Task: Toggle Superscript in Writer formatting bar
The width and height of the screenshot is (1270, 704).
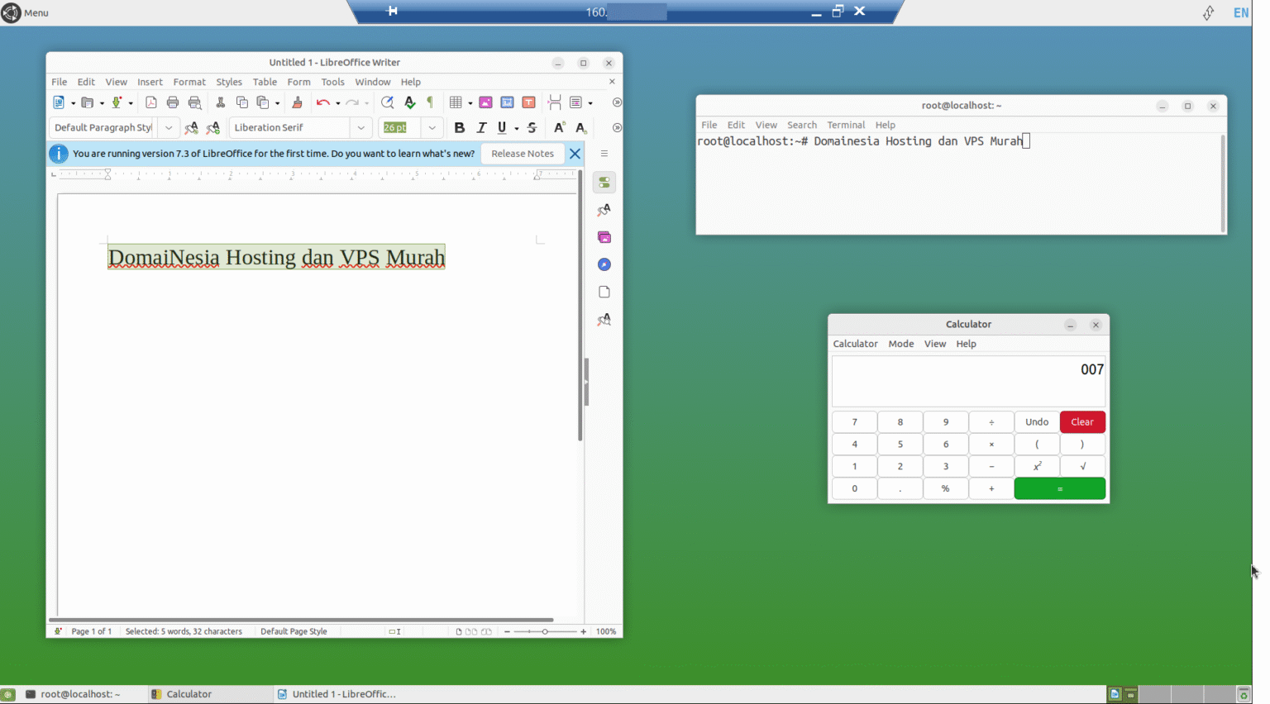Action: pyautogui.click(x=560, y=127)
